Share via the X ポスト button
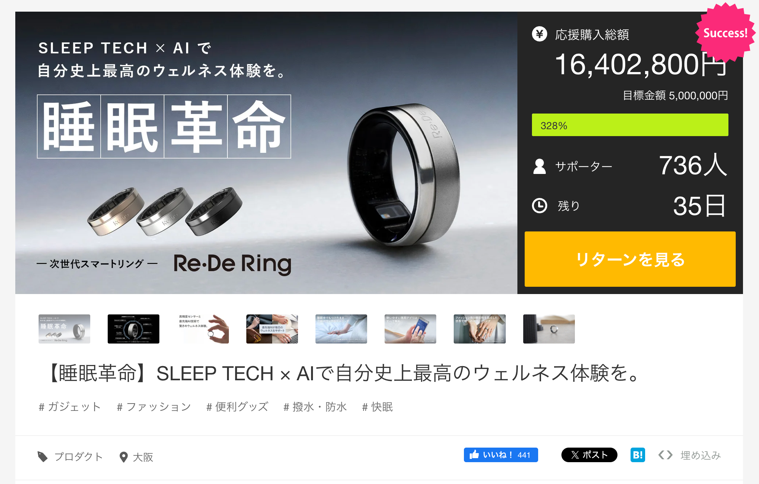 coord(589,455)
